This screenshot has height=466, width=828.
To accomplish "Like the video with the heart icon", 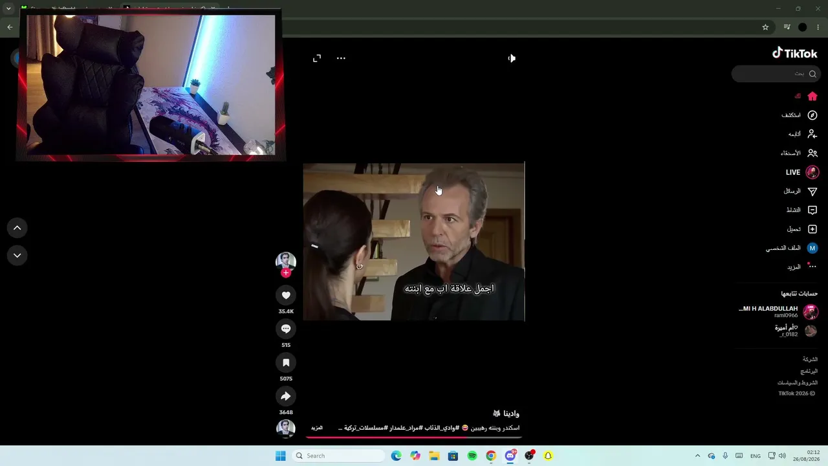I will [x=286, y=295].
